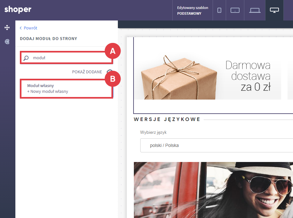Image resolution: width=293 pixels, height=218 pixels.
Task: Open the color palette styling tool
Action: point(7,42)
